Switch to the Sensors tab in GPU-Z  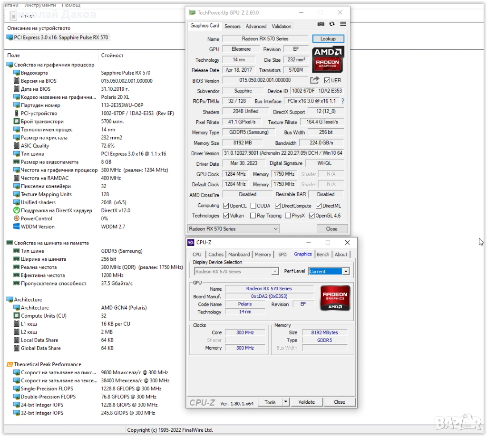pos(232,26)
